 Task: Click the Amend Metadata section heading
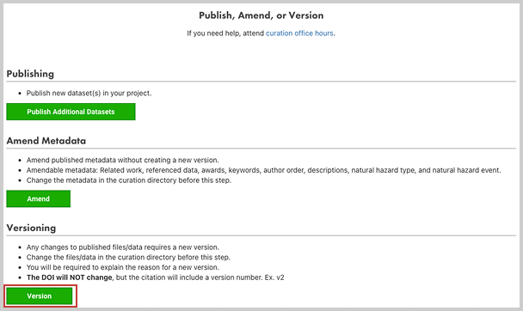(x=46, y=141)
